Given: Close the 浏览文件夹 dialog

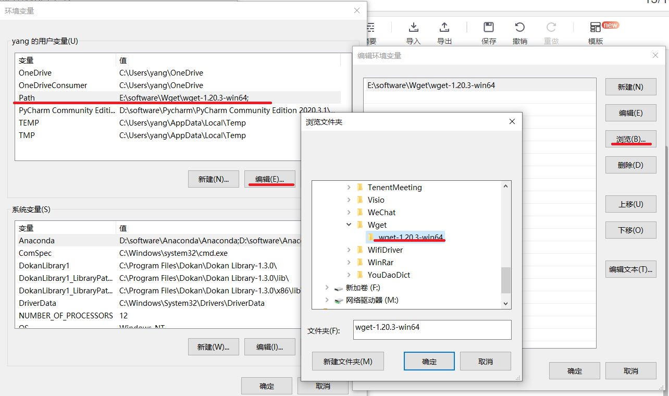Looking at the screenshot, I should [x=512, y=121].
